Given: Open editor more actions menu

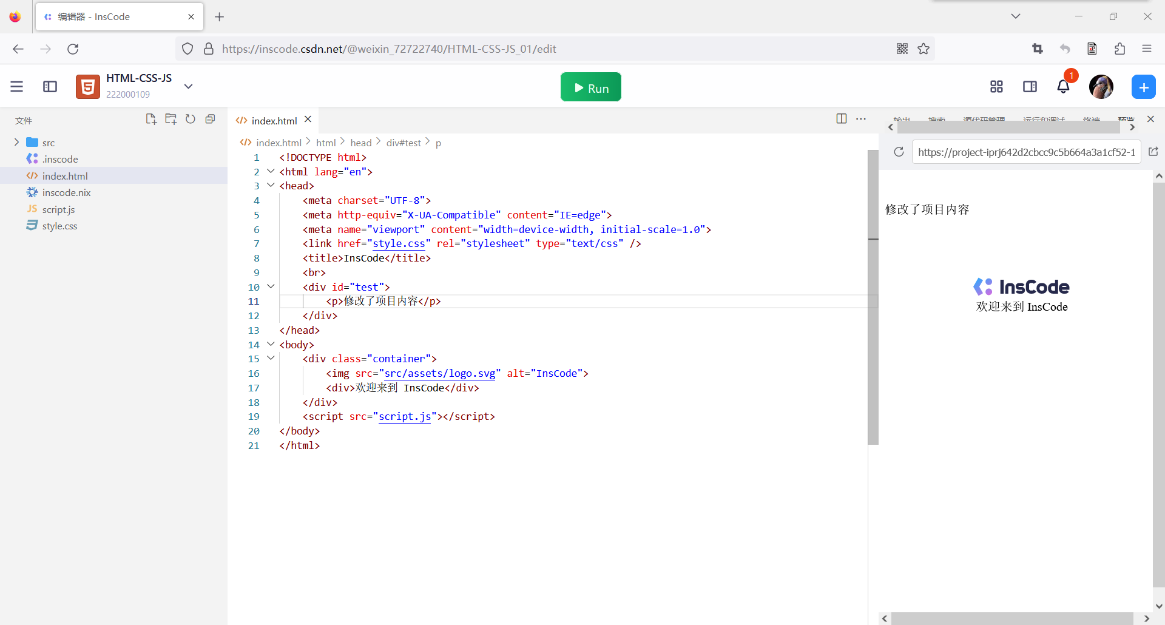Looking at the screenshot, I should pos(861,119).
